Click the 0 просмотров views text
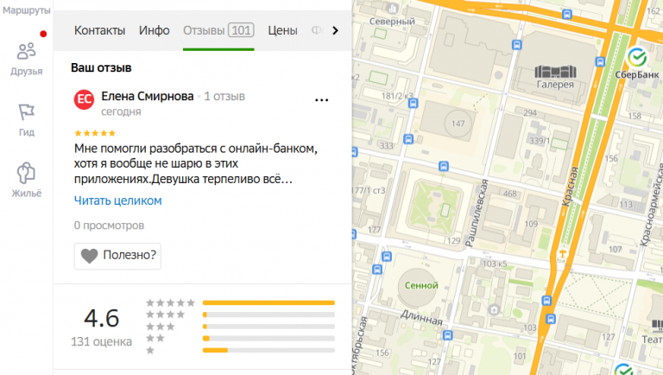Viewport: 663px width, 375px height. (109, 226)
